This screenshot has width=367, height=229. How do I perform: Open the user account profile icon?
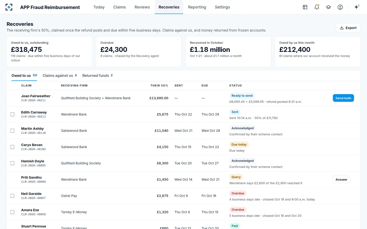[340, 7]
